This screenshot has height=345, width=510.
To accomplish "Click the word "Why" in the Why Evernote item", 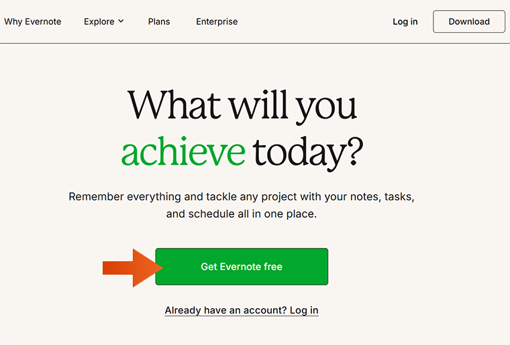I will (x=13, y=21).
